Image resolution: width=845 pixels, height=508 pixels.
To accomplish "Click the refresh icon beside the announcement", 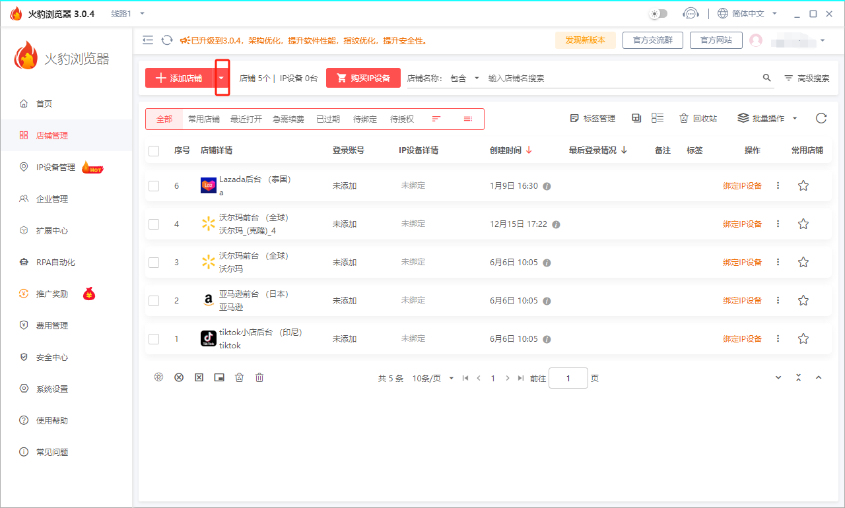I will point(167,40).
